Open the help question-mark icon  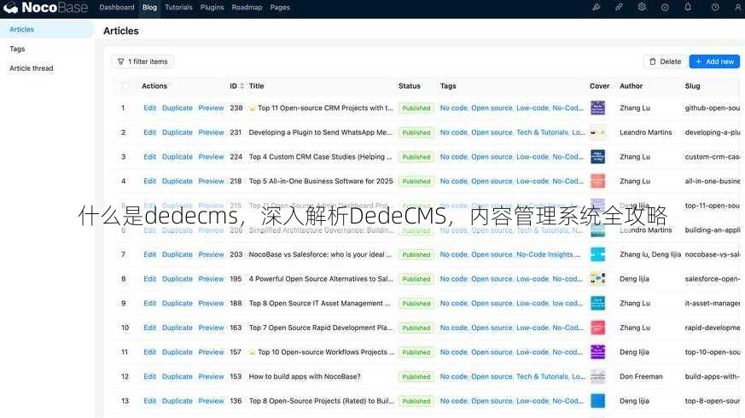(x=714, y=7)
